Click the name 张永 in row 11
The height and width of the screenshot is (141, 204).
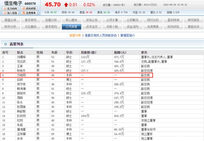click(20, 102)
